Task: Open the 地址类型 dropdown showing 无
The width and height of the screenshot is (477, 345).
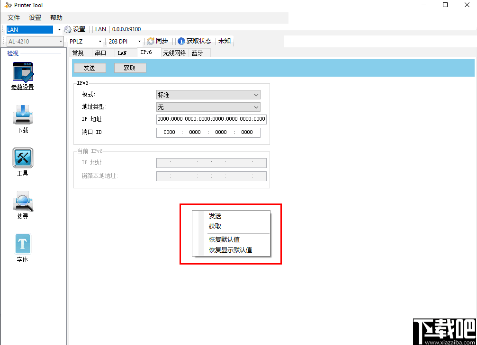Action: point(207,107)
